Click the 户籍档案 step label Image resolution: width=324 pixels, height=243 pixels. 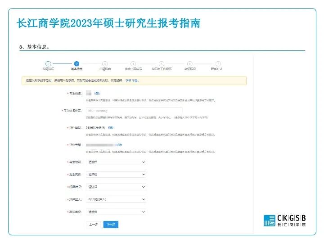point(105,69)
